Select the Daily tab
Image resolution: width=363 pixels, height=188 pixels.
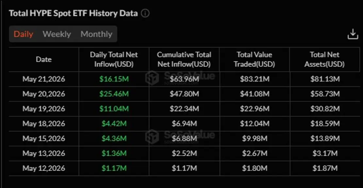[24, 34]
